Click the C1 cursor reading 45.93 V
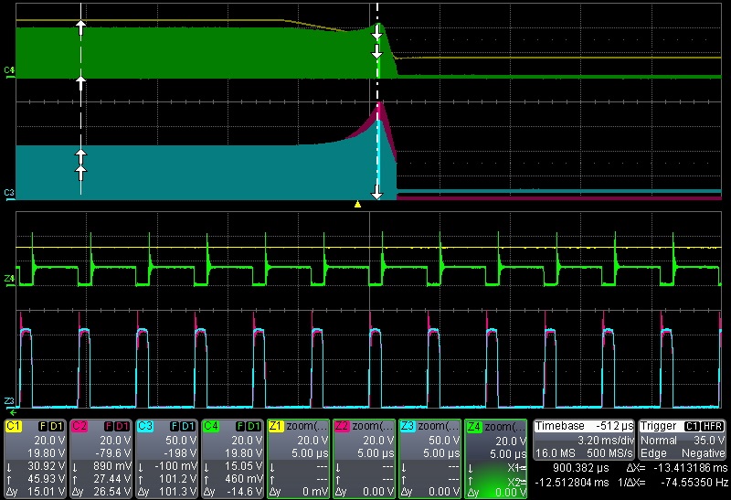731x500 pixels. [47, 479]
